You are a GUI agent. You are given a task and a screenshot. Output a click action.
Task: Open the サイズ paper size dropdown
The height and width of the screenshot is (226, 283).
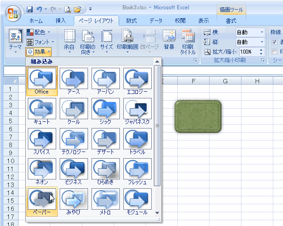click(x=107, y=42)
